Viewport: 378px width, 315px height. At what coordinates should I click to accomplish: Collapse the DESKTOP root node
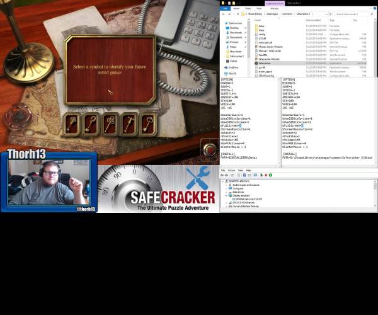tap(223, 181)
